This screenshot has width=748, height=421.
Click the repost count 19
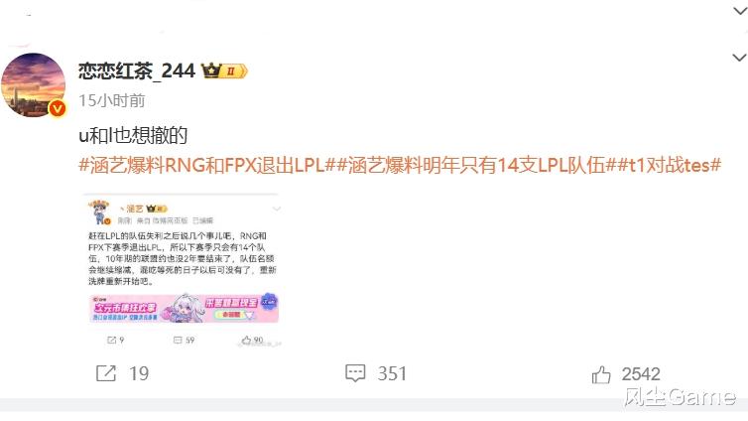point(139,373)
